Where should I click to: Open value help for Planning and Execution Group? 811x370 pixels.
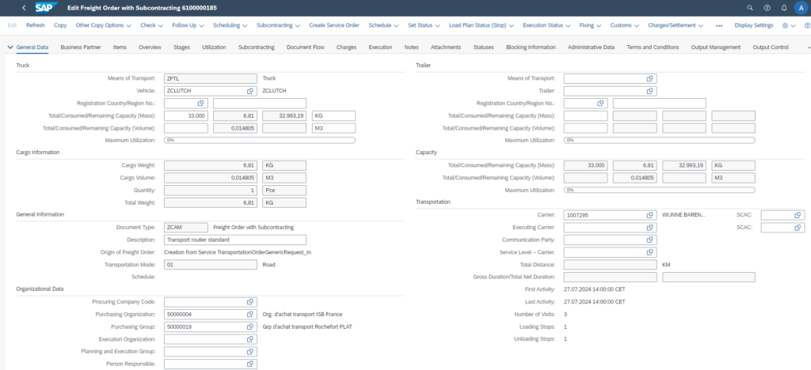(250, 352)
